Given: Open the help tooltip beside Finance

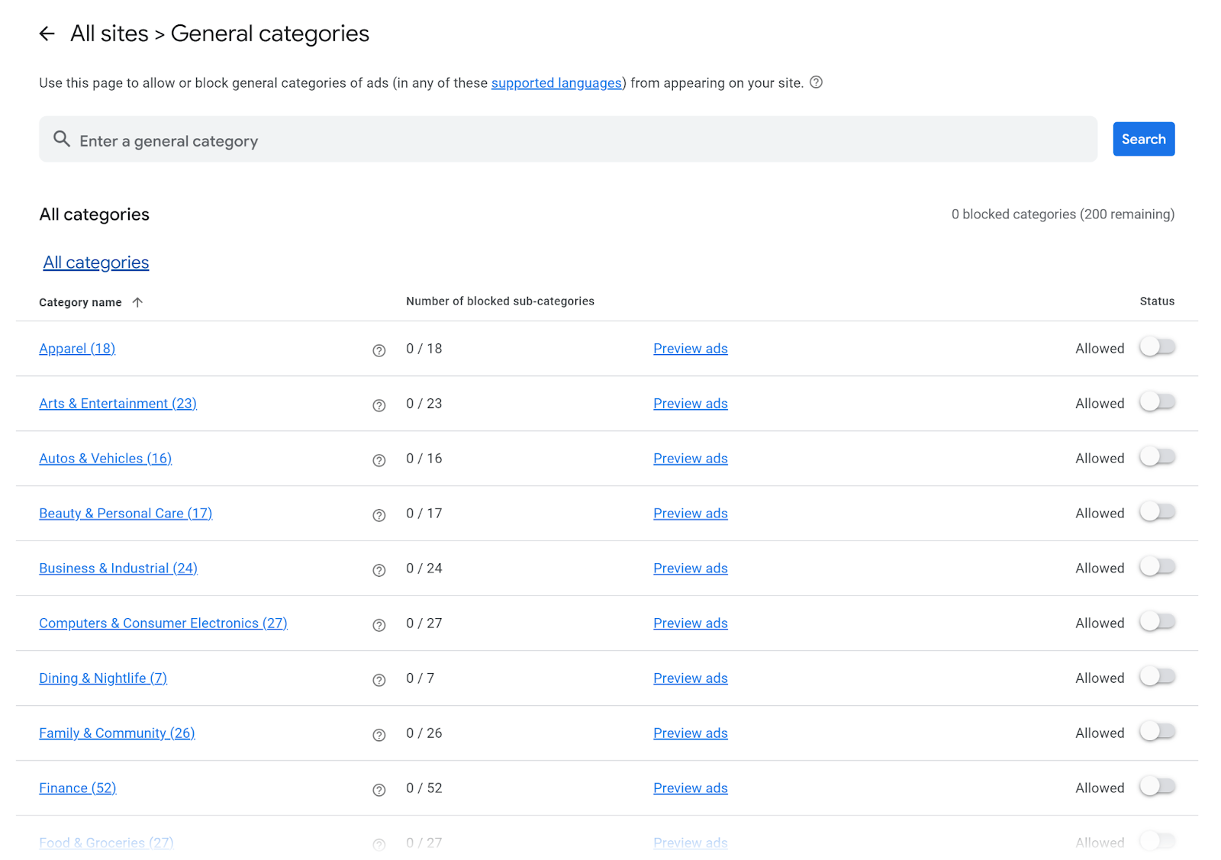Looking at the screenshot, I should click(x=379, y=790).
